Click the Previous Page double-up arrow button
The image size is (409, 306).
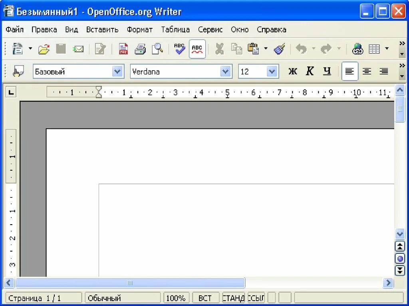point(400,246)
